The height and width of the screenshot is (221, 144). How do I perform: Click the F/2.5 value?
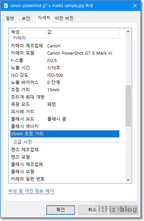[52, 61]
